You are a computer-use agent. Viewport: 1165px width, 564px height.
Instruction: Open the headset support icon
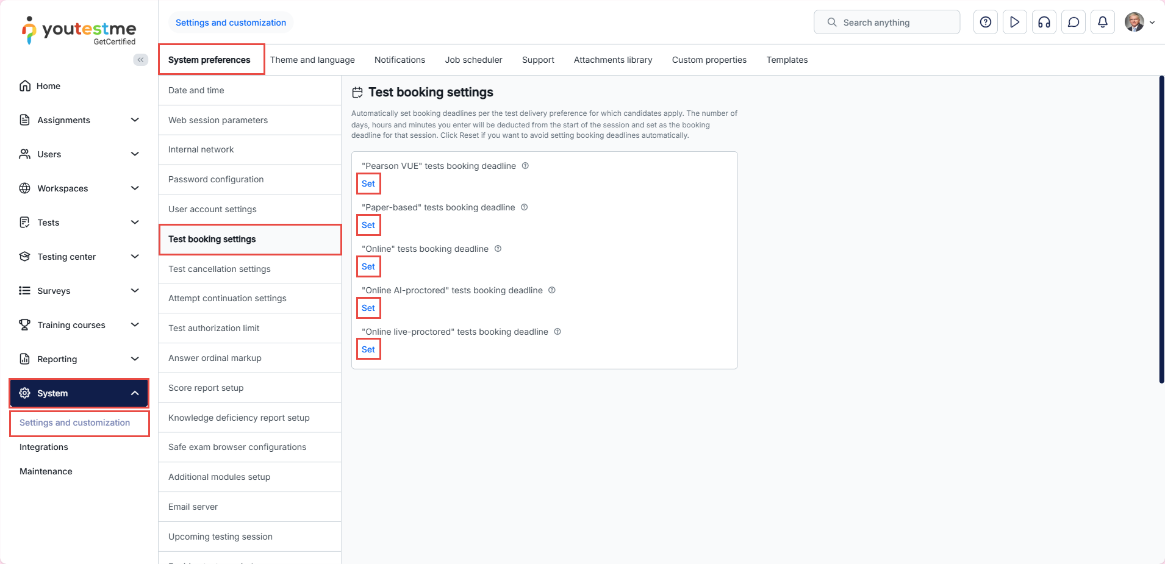point(1044,23)
